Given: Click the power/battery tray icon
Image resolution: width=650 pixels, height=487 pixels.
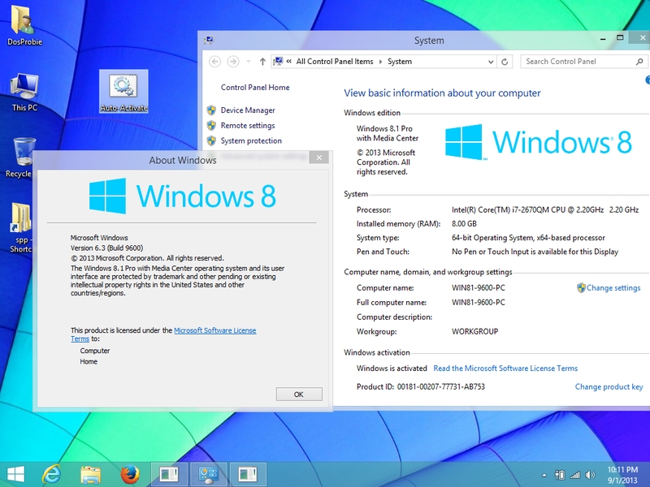Looking at the screenshot, I should pos(560,476).
